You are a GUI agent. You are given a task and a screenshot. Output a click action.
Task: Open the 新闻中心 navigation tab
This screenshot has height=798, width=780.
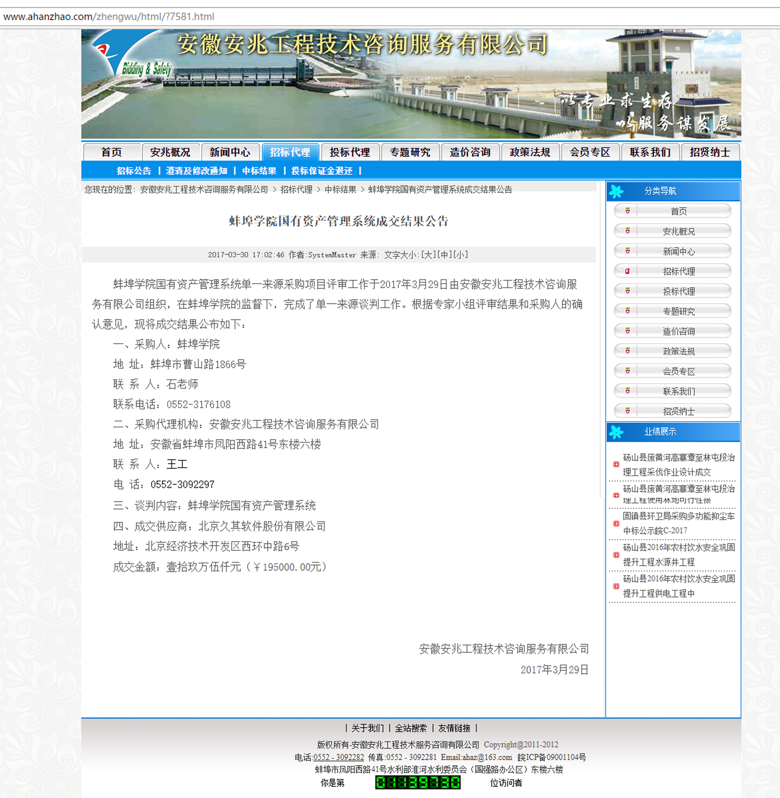tap(230, 152)
